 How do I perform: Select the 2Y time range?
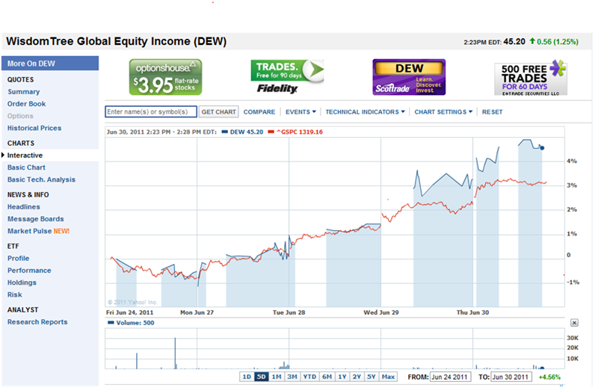tap(357, 377)
